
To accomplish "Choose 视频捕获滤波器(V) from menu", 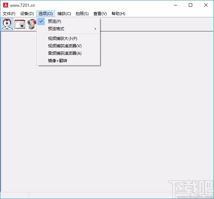I will [69, 46].
